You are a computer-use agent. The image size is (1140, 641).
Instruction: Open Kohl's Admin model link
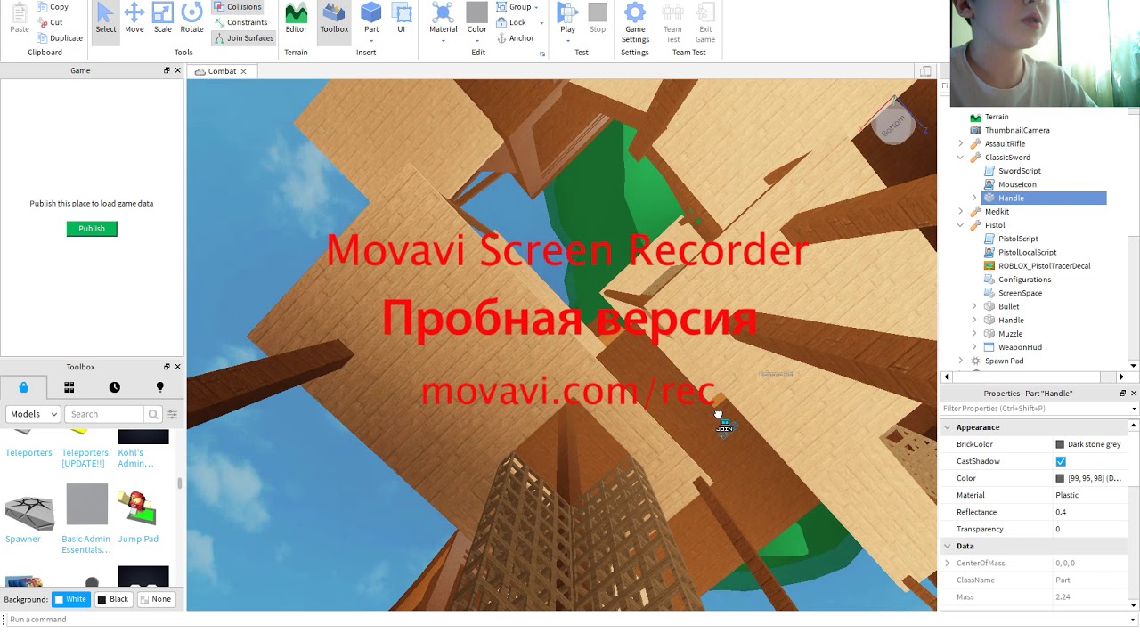point(135,458)
